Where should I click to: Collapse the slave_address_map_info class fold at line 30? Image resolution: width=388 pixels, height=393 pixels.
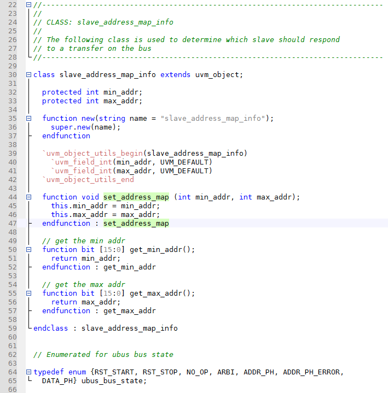[x=29, y=75]
